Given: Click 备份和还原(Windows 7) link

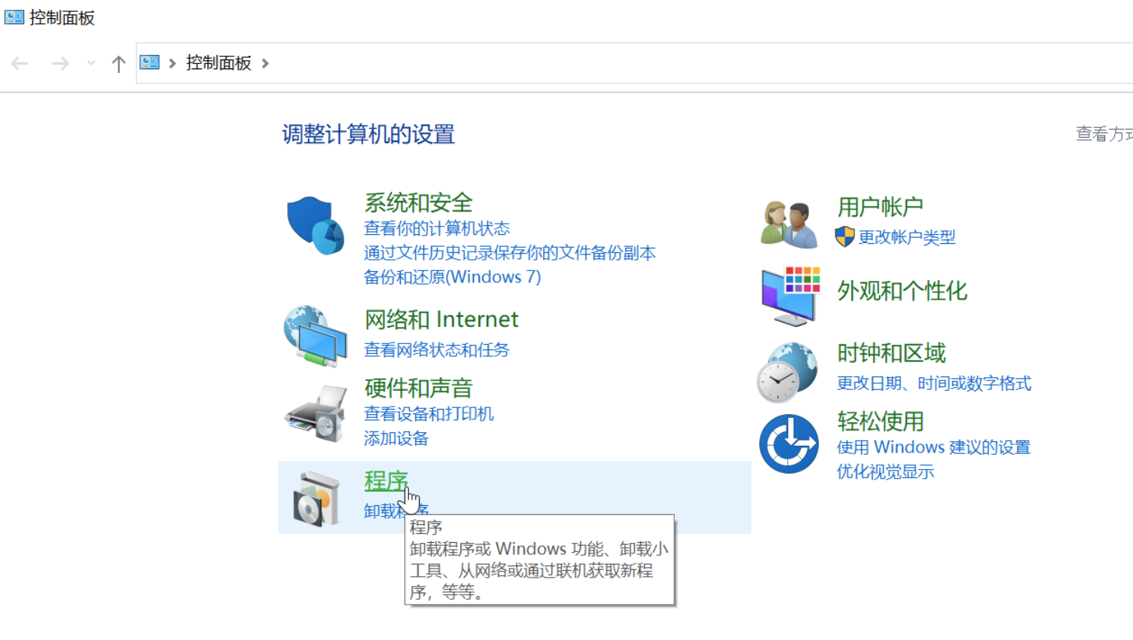Looking at the screenshot, I should point(452,277).
